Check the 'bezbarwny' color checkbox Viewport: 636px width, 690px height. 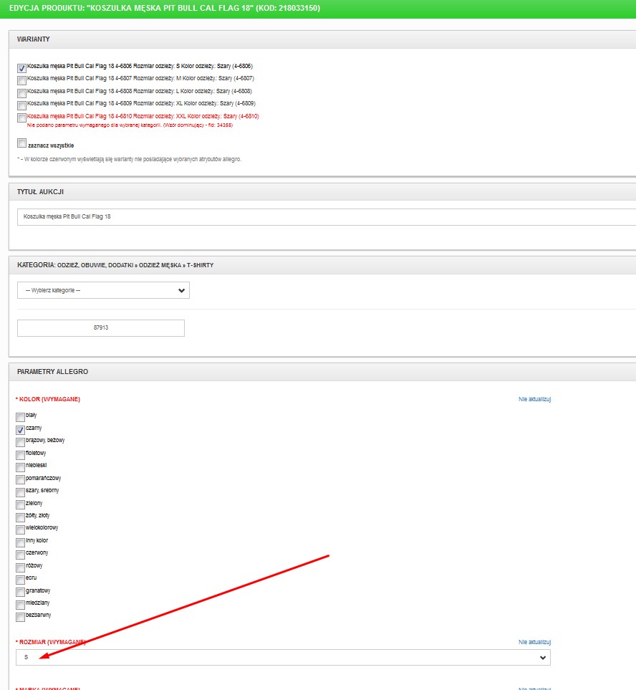[x=21, y=616]
